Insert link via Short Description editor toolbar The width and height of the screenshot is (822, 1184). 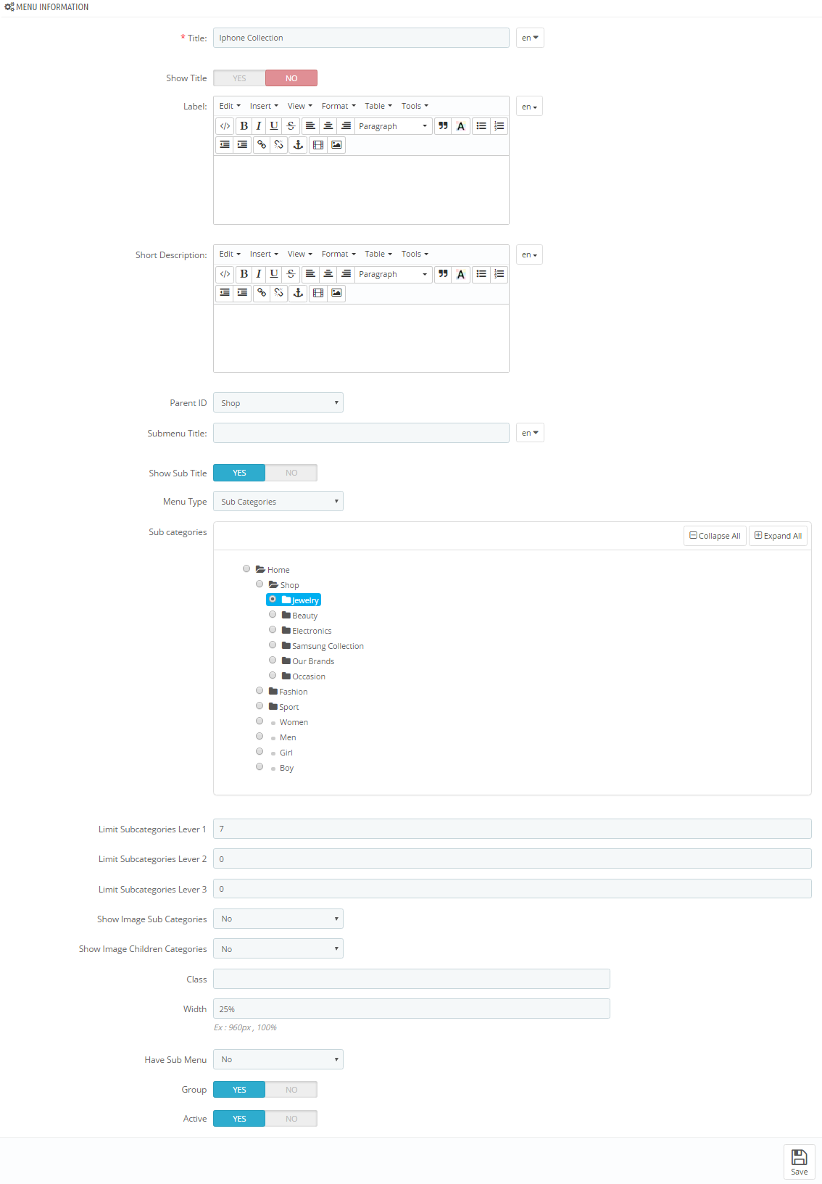(262, 293)
